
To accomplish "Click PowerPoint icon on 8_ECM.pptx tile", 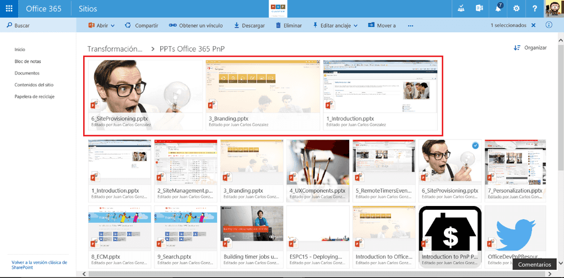I will tap(96, 242).
